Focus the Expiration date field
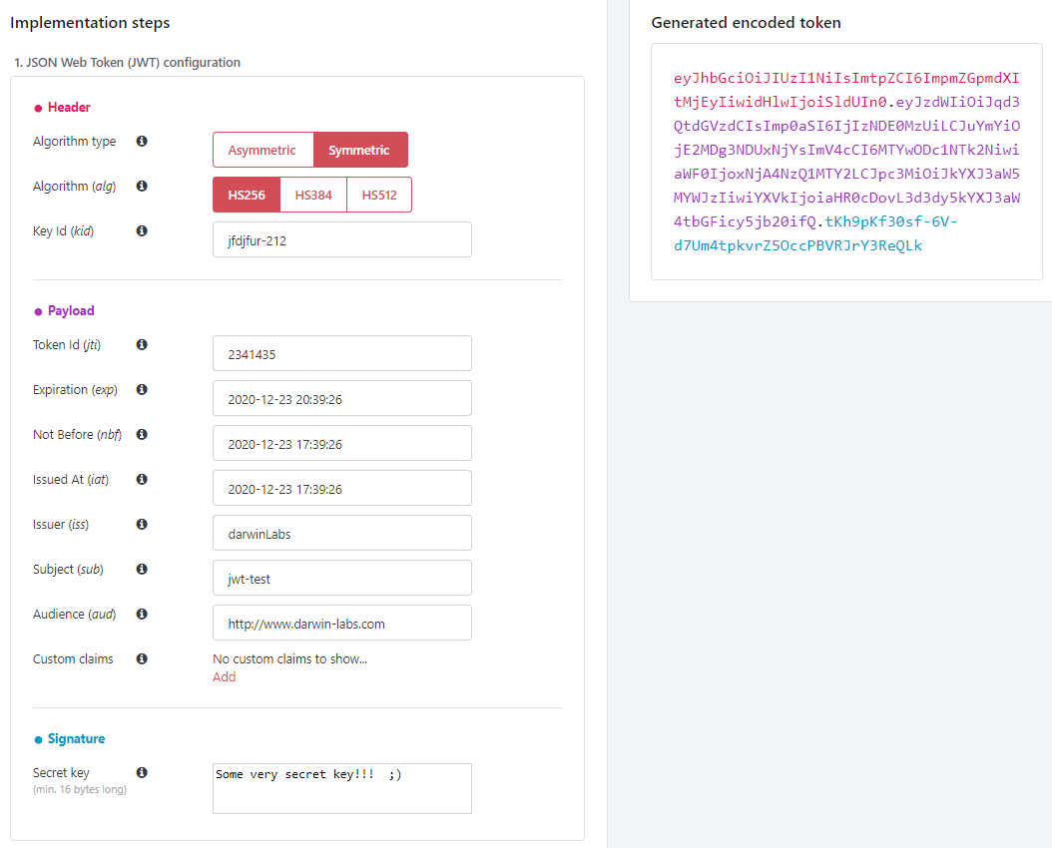 (x=341, y=397)
